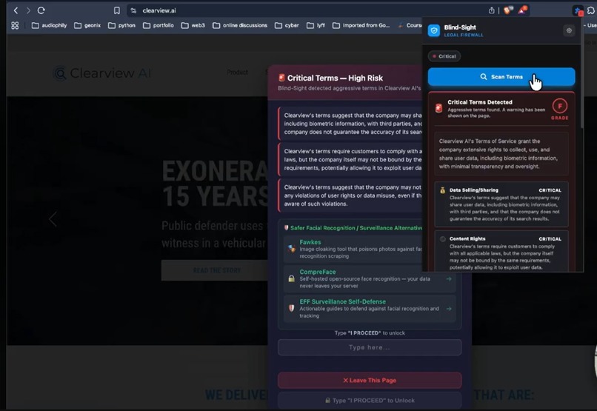
Task: Go back to the previous page
Action: (x=16, y=10)
